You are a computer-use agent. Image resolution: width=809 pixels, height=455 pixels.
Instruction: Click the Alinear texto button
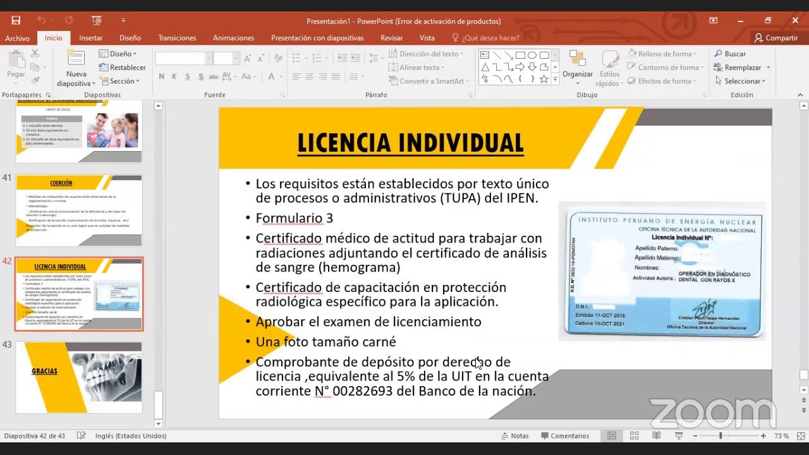[417, 68]
